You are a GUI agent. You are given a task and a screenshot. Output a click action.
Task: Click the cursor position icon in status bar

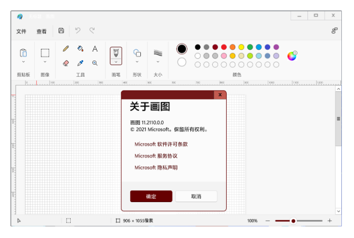19,220
